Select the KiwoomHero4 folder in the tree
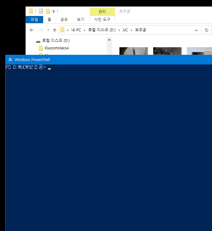212x231 pixels. point(57,48)
